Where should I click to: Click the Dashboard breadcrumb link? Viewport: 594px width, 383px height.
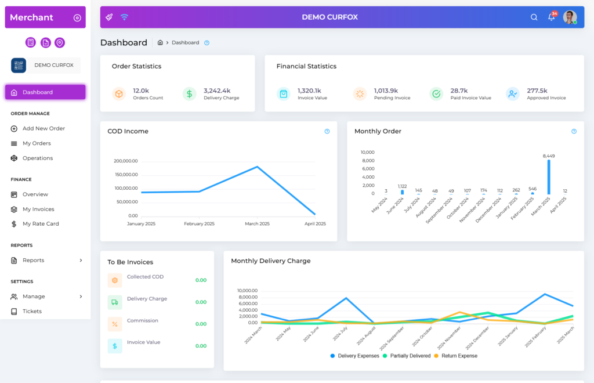[x=185, y=42]
